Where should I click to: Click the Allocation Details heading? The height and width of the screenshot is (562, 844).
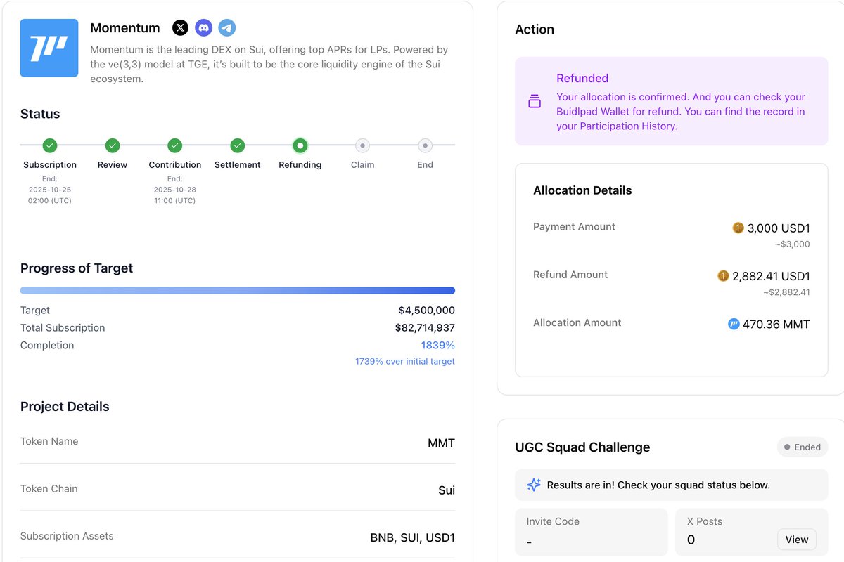click(x=582, y=190)
